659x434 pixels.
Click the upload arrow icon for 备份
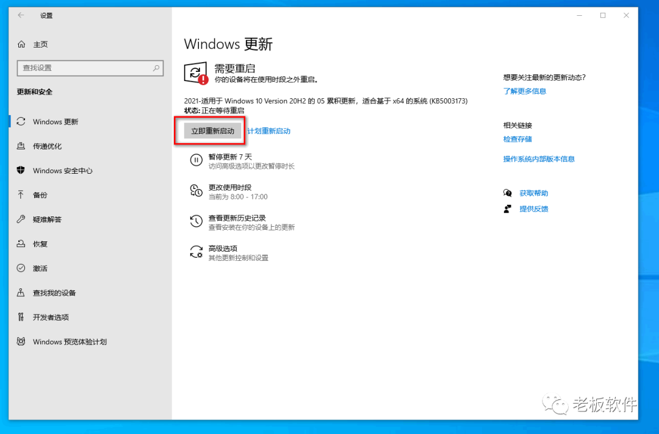pyautogui.click(x=21, y=194)
